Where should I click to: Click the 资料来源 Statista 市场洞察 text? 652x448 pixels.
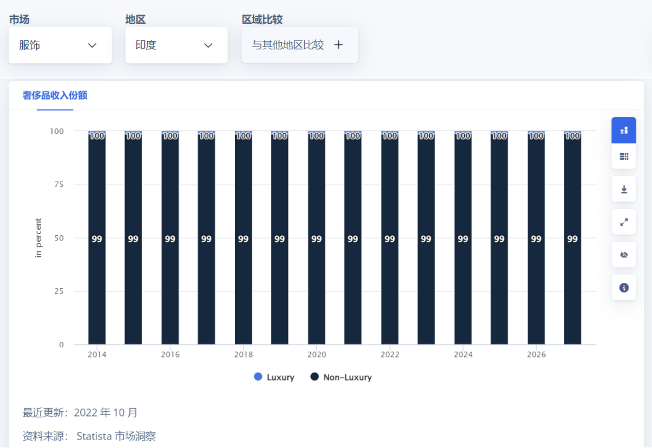coord(89,436)
